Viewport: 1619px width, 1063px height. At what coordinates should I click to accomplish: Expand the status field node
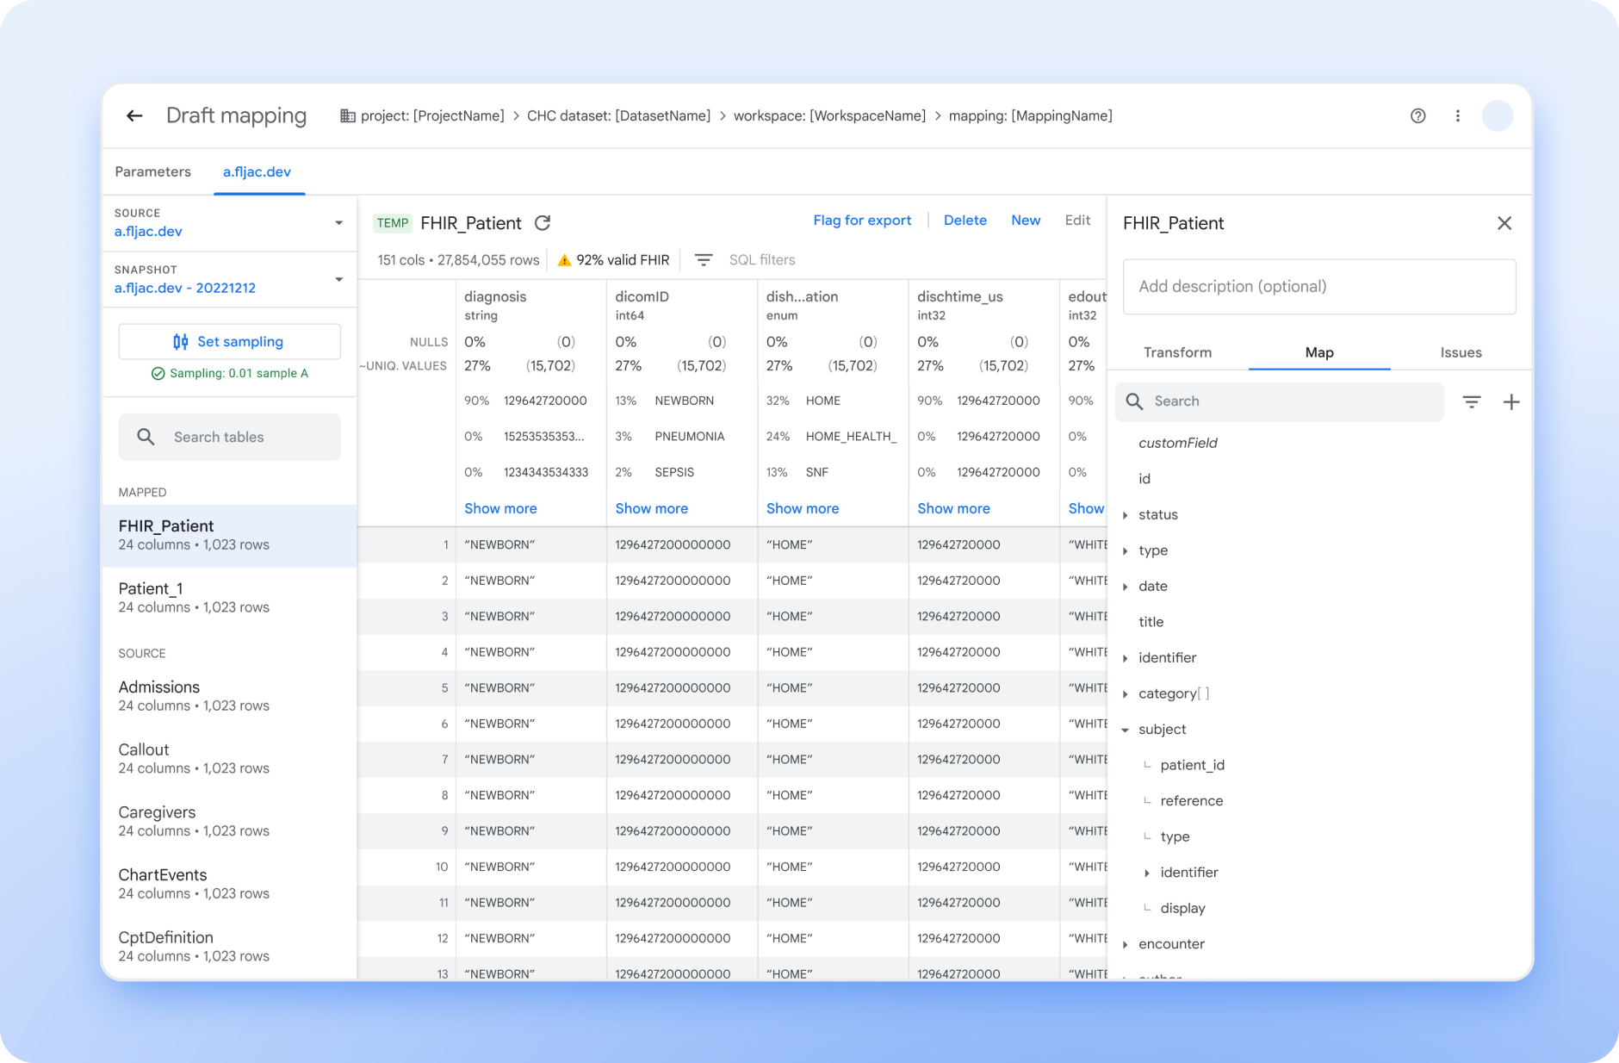1125,515
